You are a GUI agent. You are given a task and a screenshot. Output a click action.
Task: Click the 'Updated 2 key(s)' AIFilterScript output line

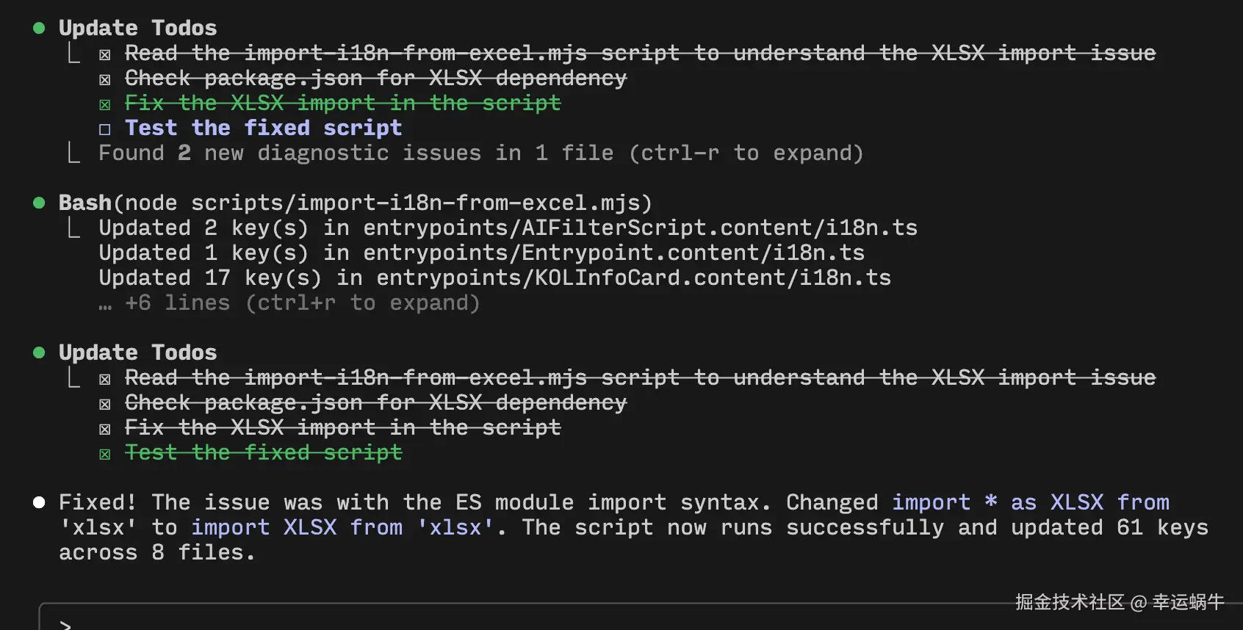(508, 228)
